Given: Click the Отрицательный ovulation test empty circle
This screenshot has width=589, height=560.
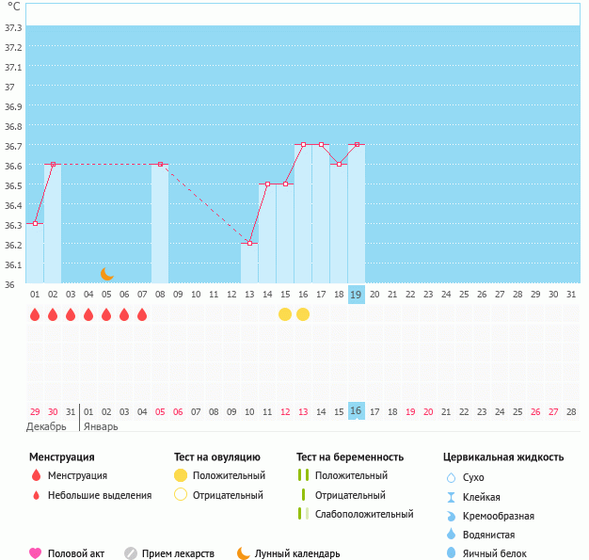Looking at the screenshot, I should pos(180,495).
